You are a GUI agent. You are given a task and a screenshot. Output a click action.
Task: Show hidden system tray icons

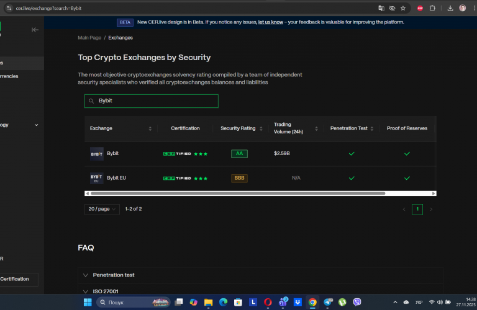pyautogui.click(x=395, y=302)
